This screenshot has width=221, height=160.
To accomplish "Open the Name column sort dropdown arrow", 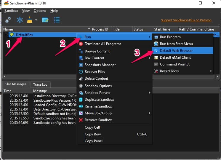I will point(89,29).
